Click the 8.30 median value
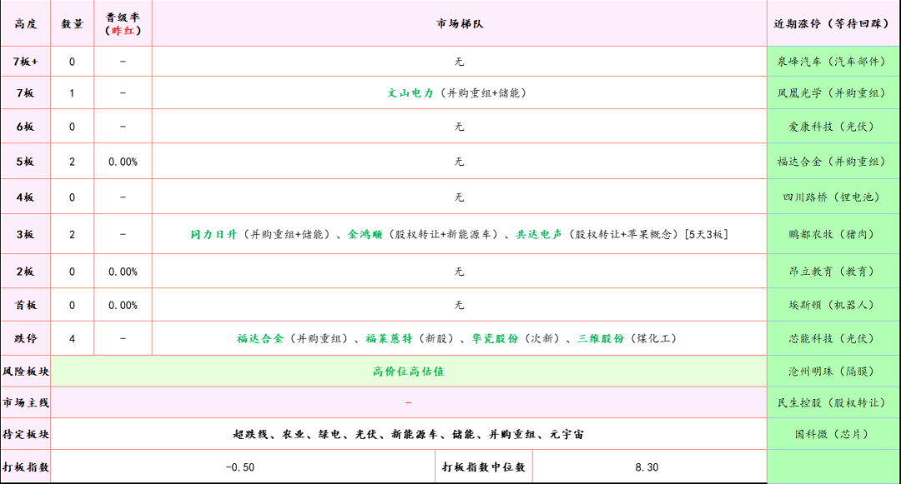The image size is (901, 484). [x=647, y=467]
